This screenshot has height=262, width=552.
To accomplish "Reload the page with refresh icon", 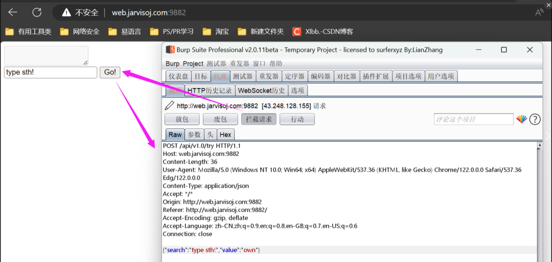I will (37, 13).
